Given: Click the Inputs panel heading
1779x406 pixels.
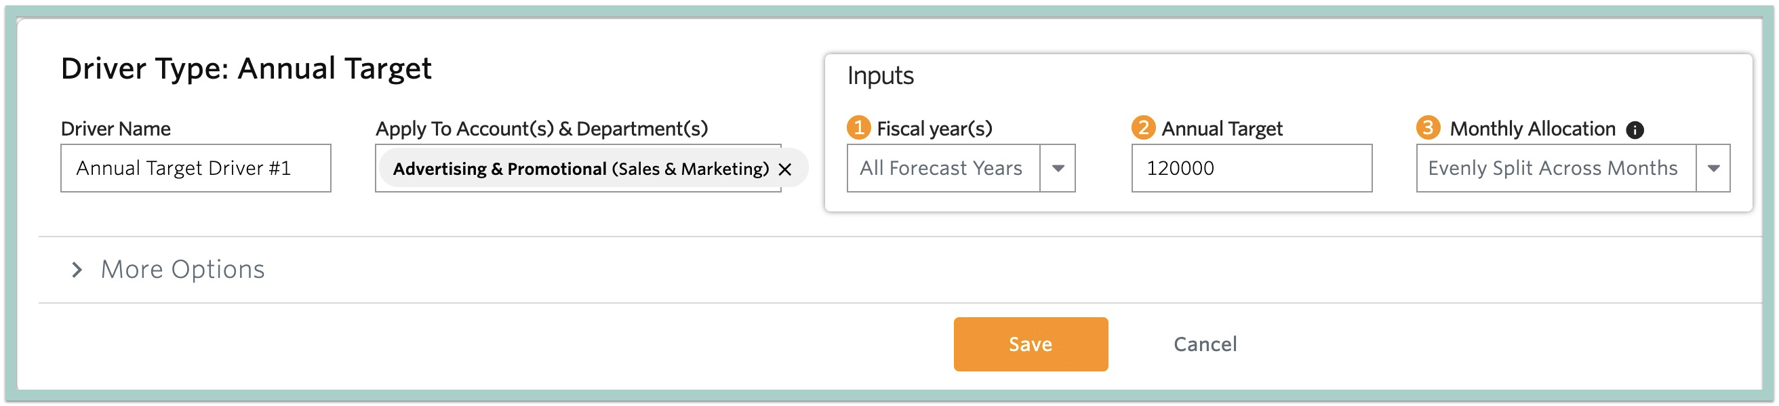Looking at the screenshot, I should 881,76.
